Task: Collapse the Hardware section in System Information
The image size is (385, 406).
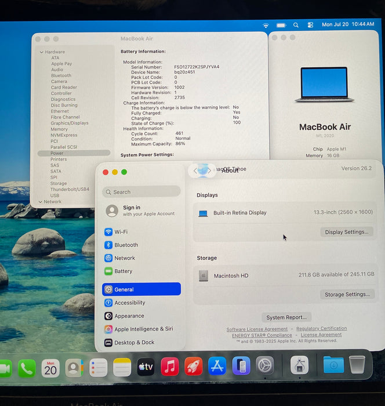Action: [42, 52]
